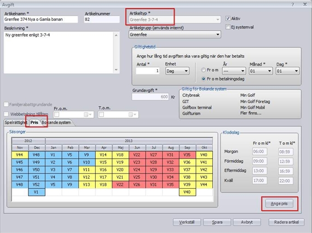Viewport: 312px width, 233px height.
Task: Click the Spara button
Action: pyautogui.click(x=217, y=222)
